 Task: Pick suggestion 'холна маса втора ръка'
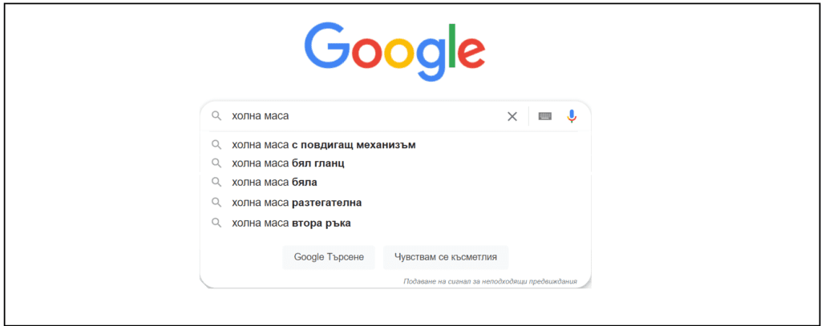pos(291,223)
